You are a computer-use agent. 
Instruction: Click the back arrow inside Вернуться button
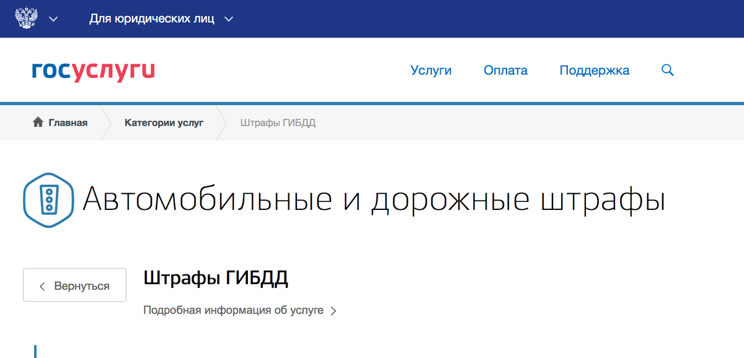point(42,285)
